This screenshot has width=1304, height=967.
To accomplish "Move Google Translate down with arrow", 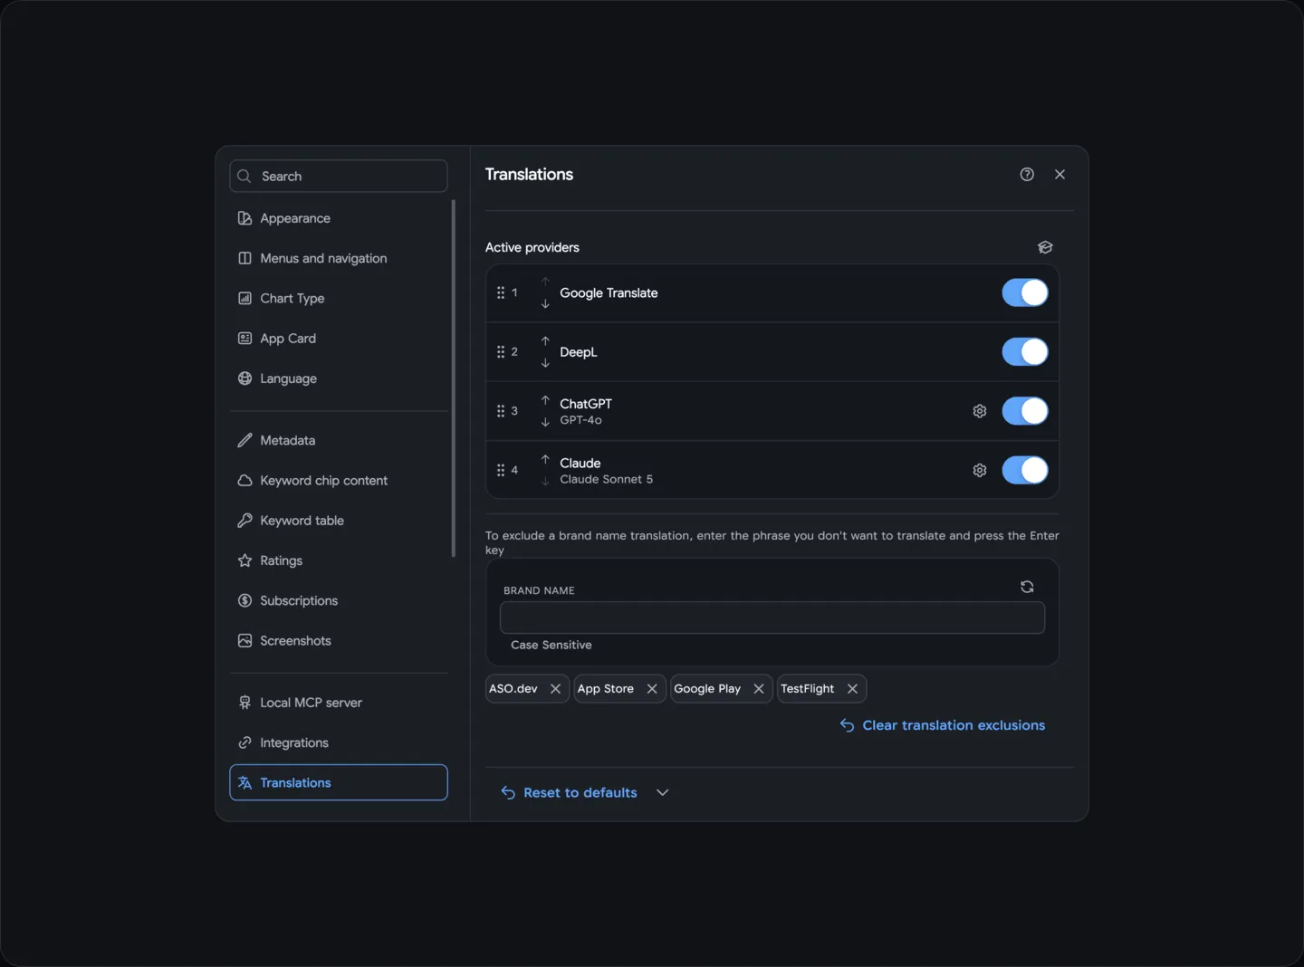I will point(545,304).
